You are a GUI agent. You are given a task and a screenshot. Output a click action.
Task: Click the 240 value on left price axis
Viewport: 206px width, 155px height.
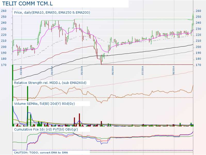coord(4,23)
